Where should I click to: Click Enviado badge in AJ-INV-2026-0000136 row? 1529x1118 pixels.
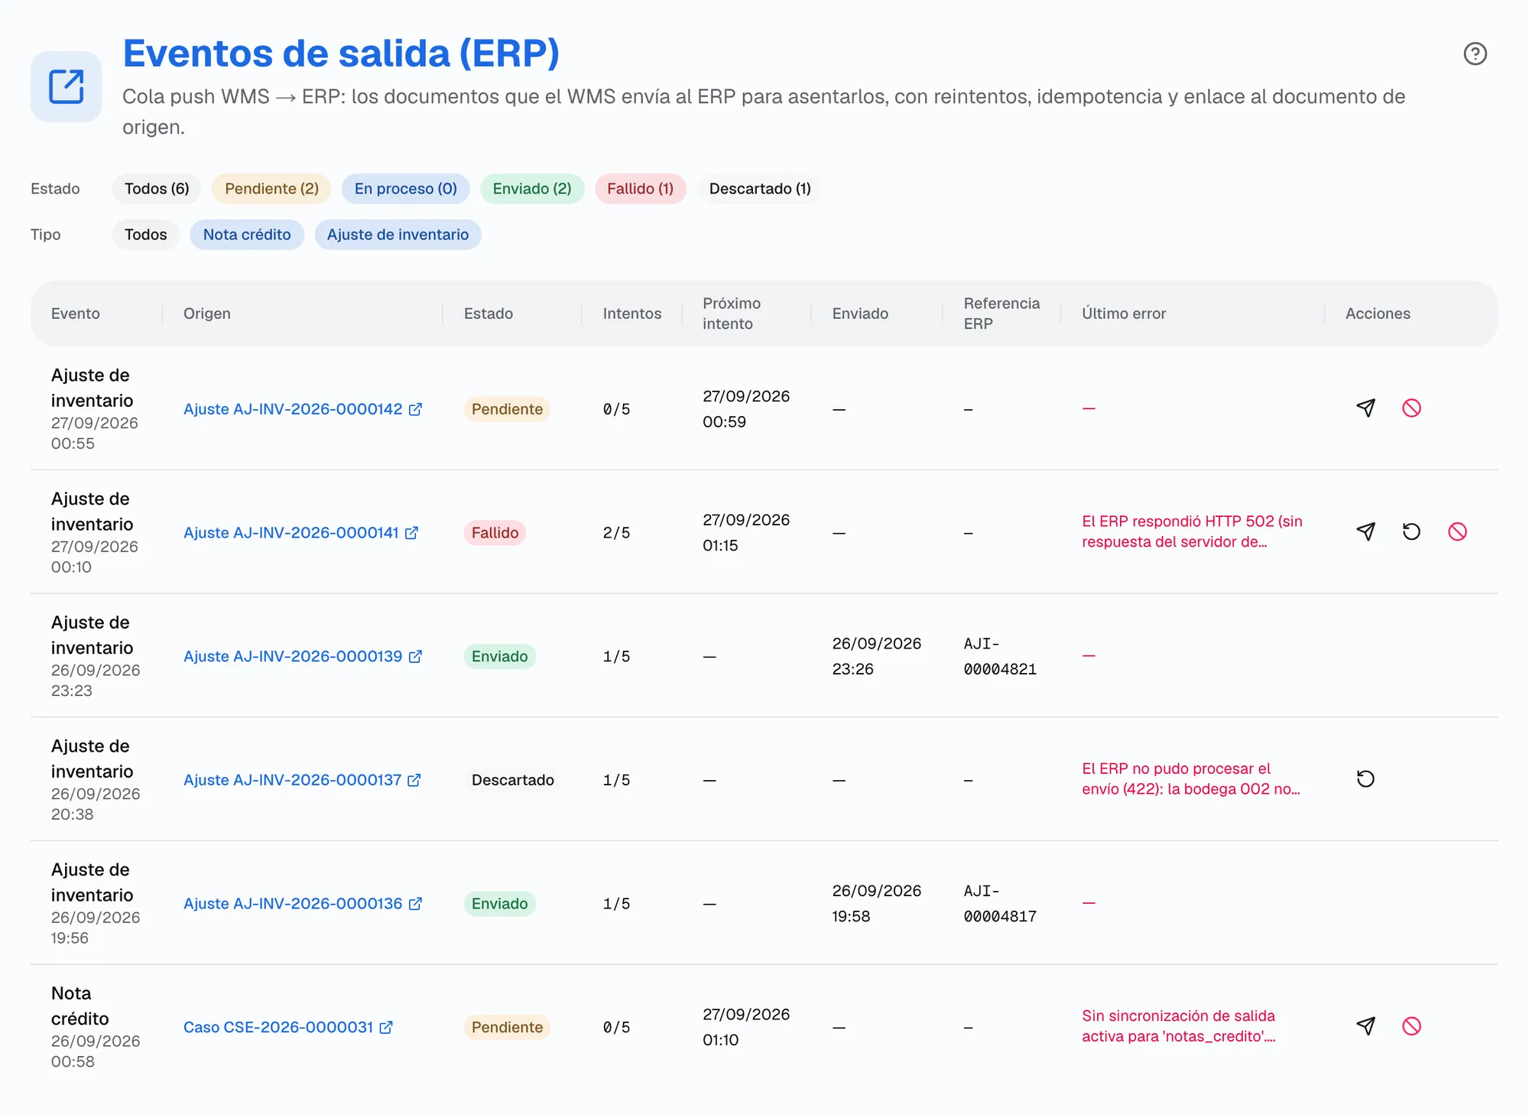[x=499, y=904]
